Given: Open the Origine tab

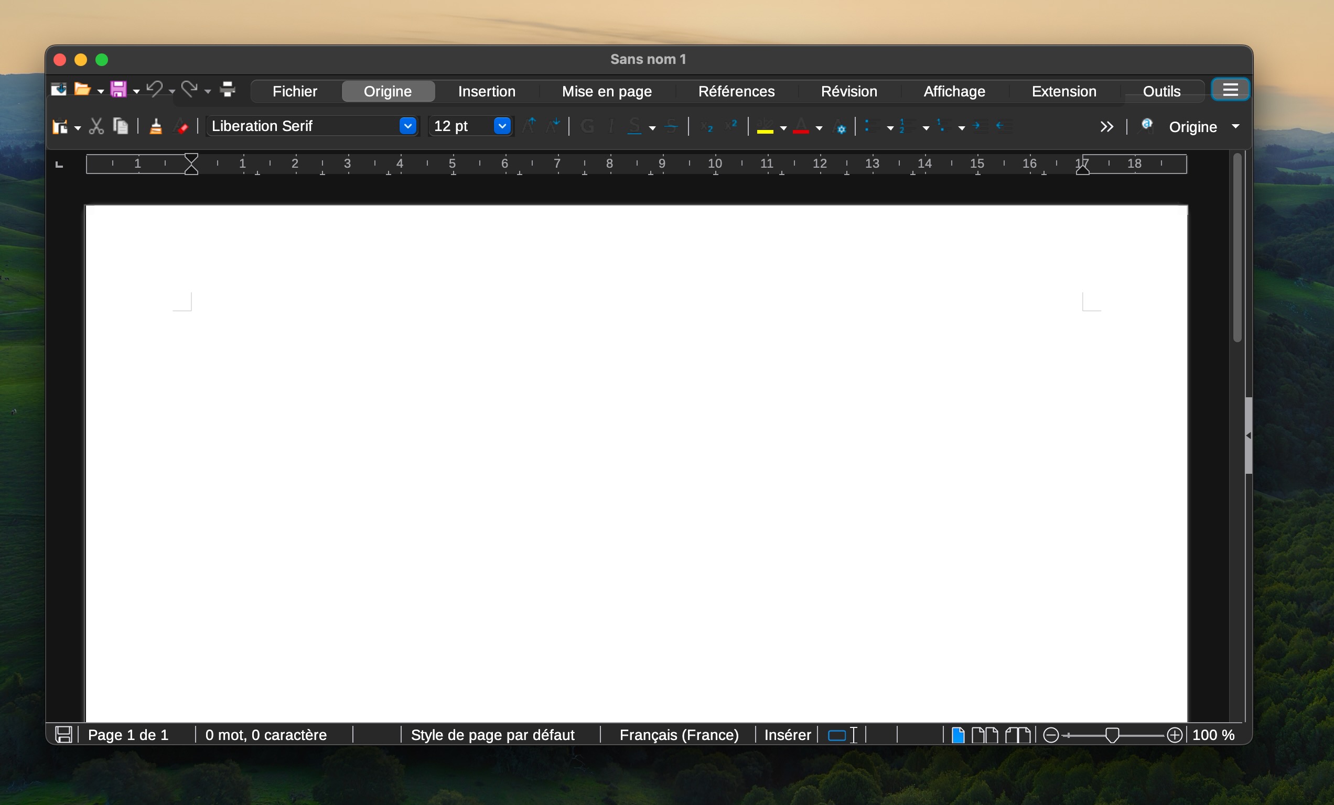Looking at the screenshot, I should 387,92.
